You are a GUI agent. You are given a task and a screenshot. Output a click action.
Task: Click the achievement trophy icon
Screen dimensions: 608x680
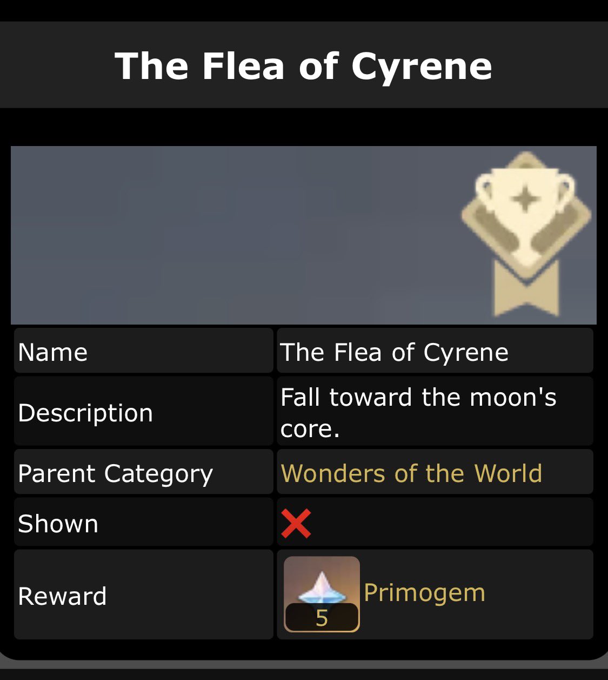coord(526,234)
